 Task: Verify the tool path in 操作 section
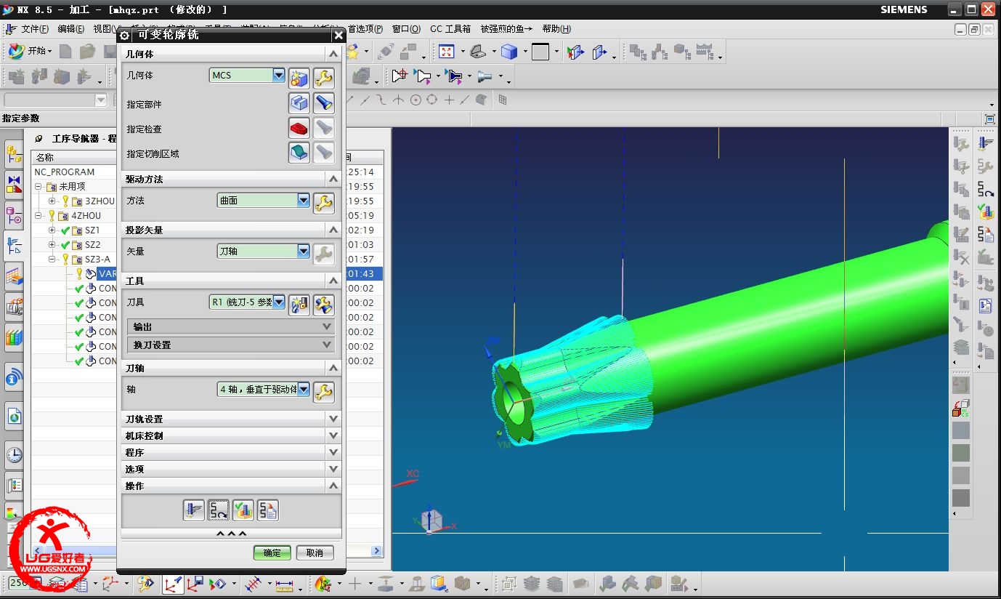[x=243, y=510]
